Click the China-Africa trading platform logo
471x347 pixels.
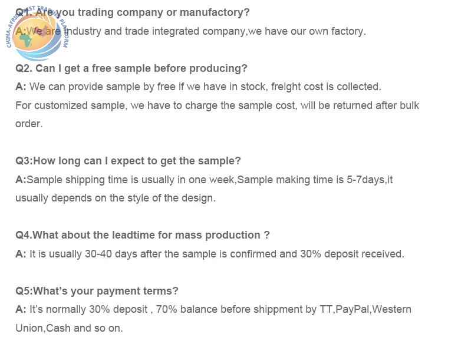pos(37,33)
